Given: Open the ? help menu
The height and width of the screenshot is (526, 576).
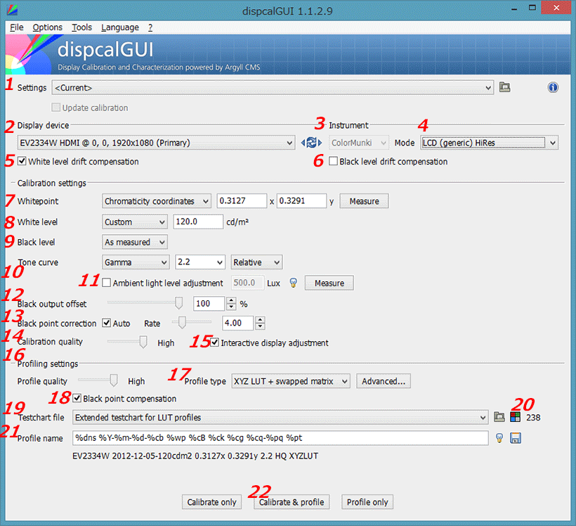Looking at the screenshot, I should point(150,27).
